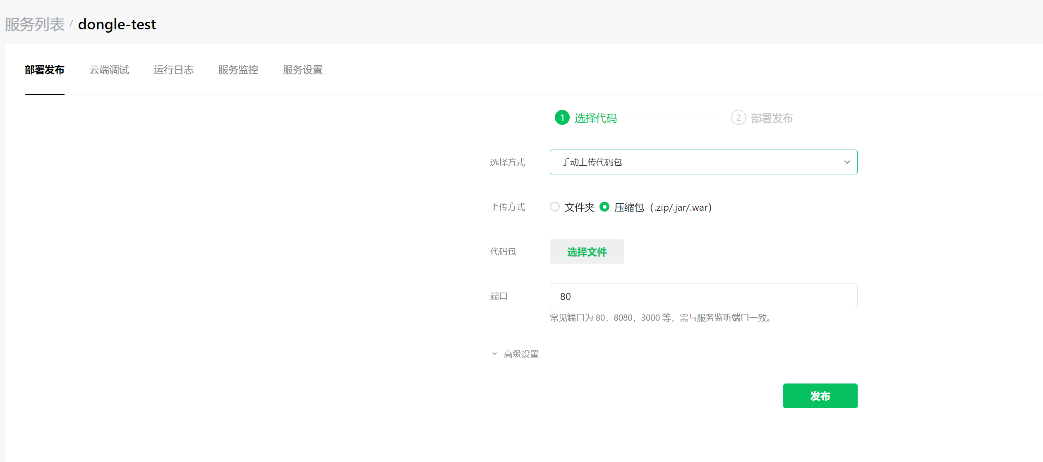Go back to 服务列表 breadcrumb

(x=35, y=24)
